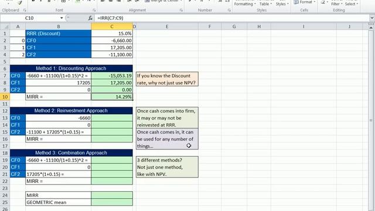Select column H header
Image resolution: width=375 pixels, height=211 pixels.
(259, 26)
